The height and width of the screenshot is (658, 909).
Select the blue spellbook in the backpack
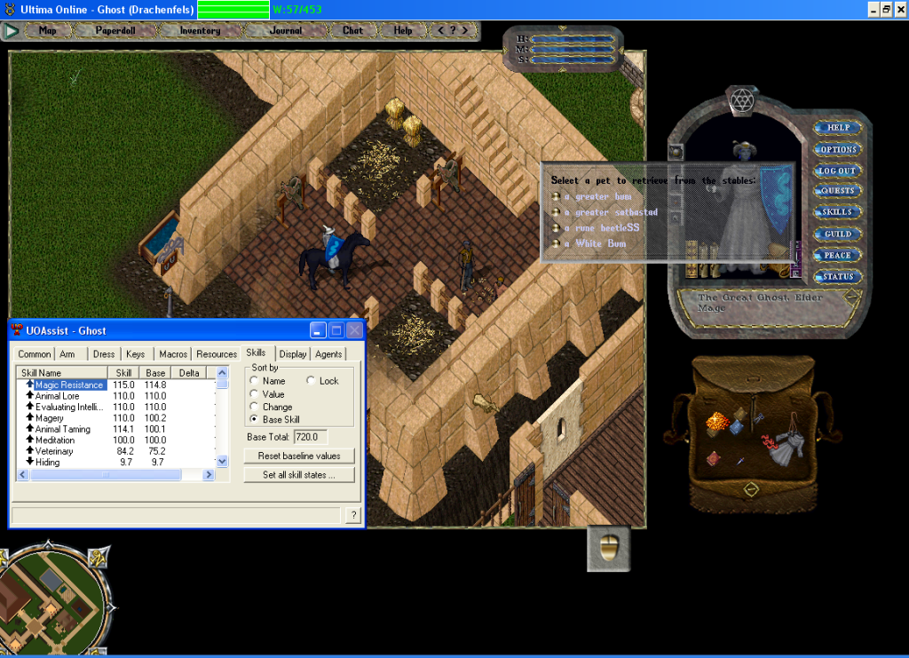[737, 427]
